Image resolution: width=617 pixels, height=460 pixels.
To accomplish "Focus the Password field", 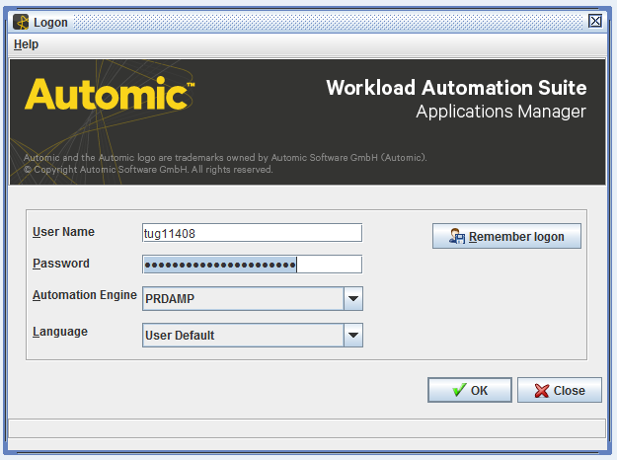I will (253, 265).
